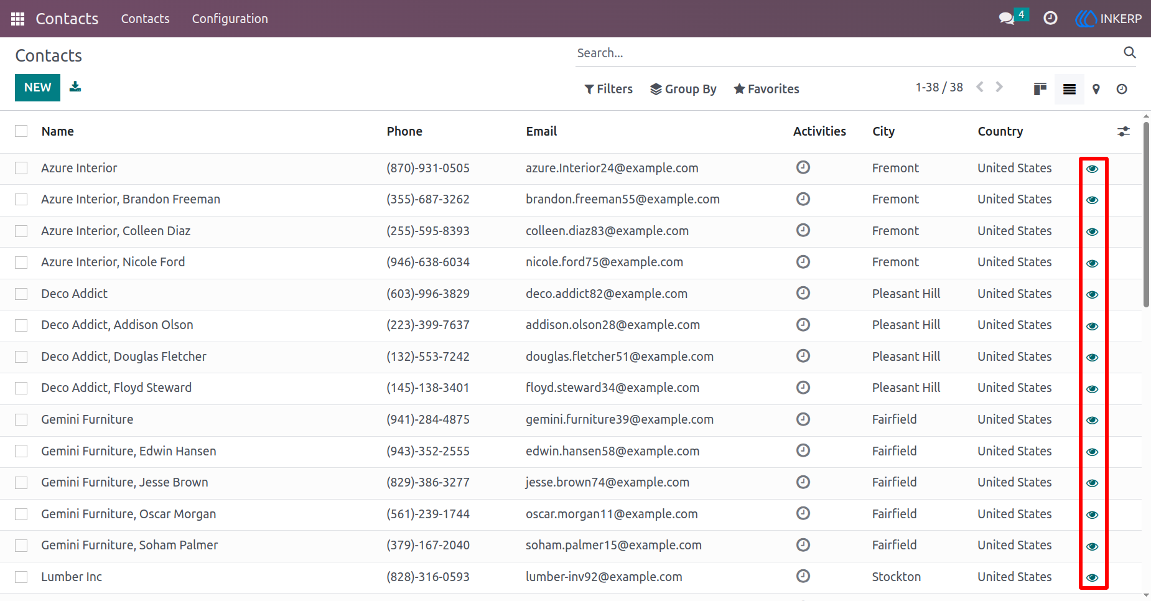Click the NEW button

pos(37,88)
